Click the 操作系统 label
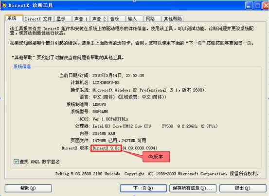This screenshot has width=269, height=196. (x=80, y=90)
